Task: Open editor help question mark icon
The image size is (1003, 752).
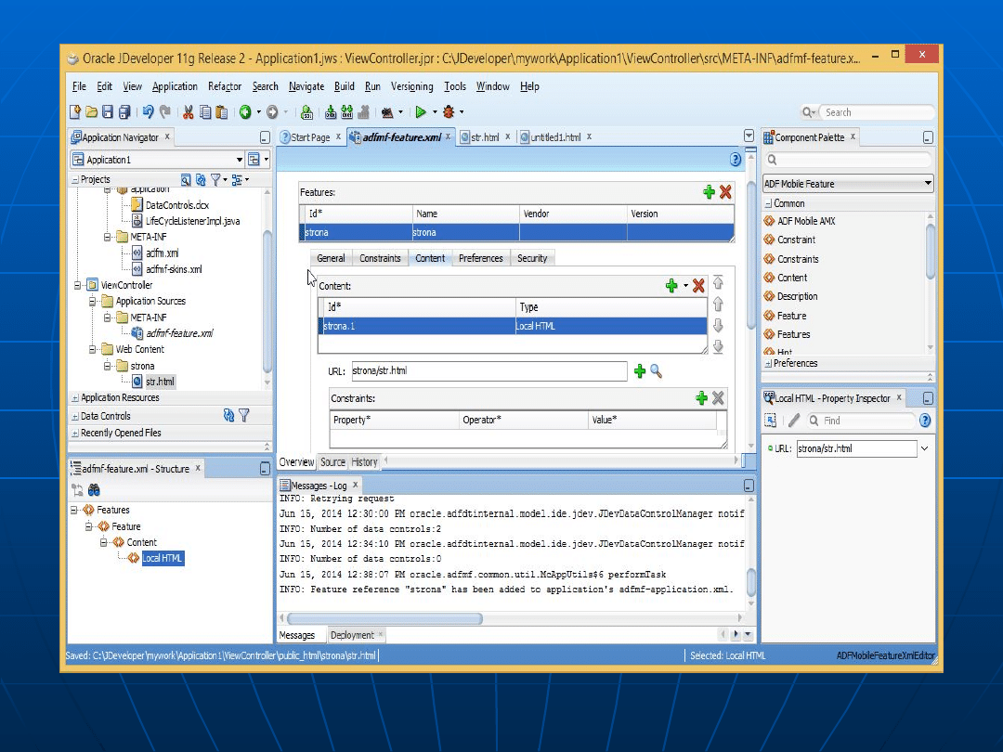Action: click(x=736, y=160)
